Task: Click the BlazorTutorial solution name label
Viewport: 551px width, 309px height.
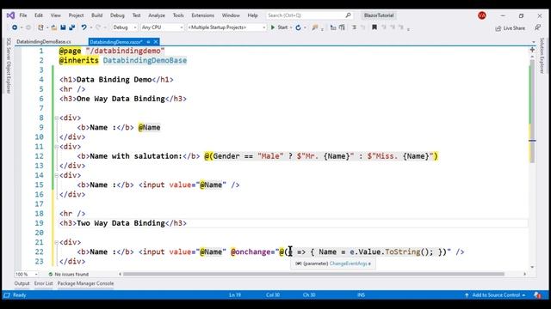Action: (379, 15)
